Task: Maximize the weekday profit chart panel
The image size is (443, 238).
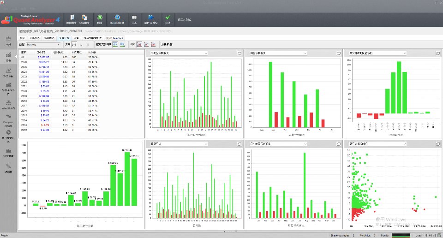Action: 338,54
